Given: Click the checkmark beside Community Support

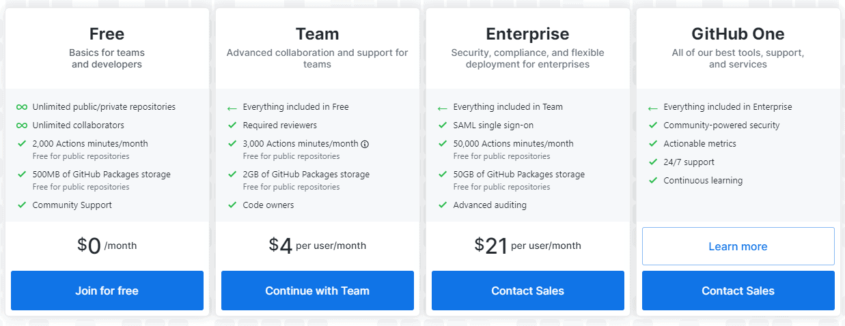Looking at the screenshot, I should 22,205.
